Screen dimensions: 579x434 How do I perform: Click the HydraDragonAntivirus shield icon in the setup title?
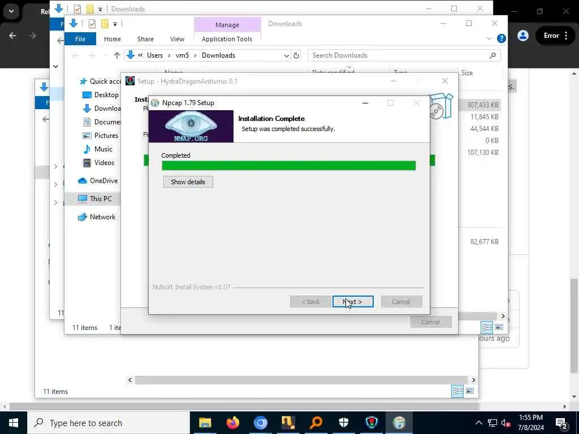pyautogui.click(x=130, y=81)
